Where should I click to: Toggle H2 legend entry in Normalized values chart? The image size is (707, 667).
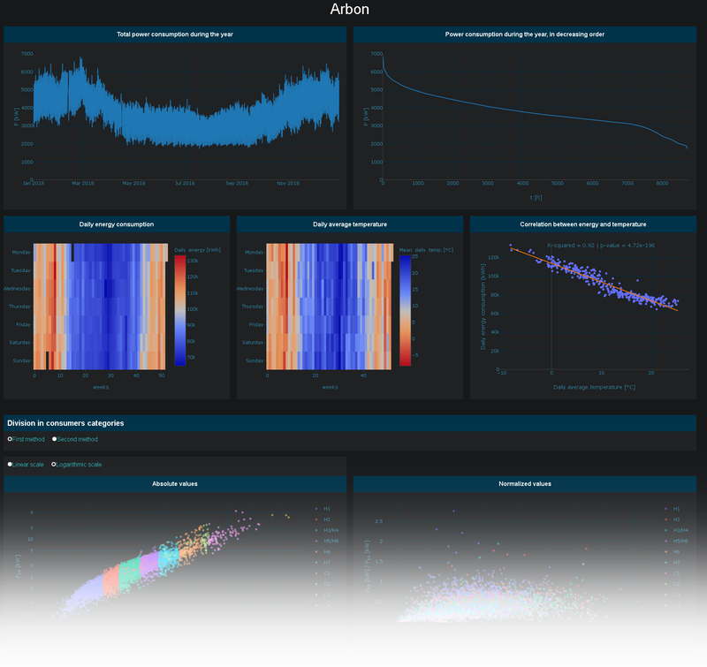[x=666, y=519]
